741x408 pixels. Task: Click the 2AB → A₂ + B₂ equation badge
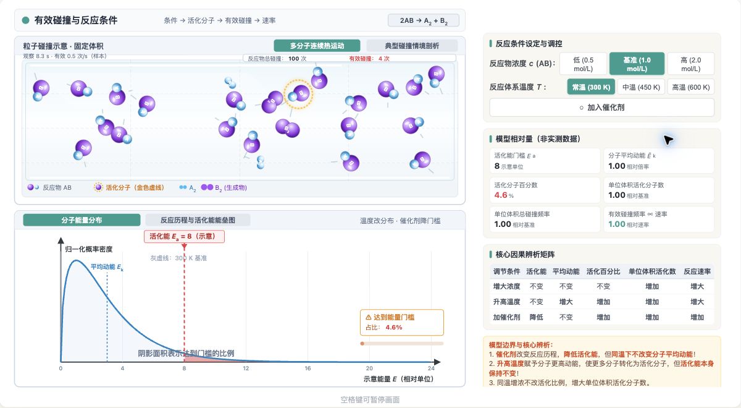coord(424,20)
